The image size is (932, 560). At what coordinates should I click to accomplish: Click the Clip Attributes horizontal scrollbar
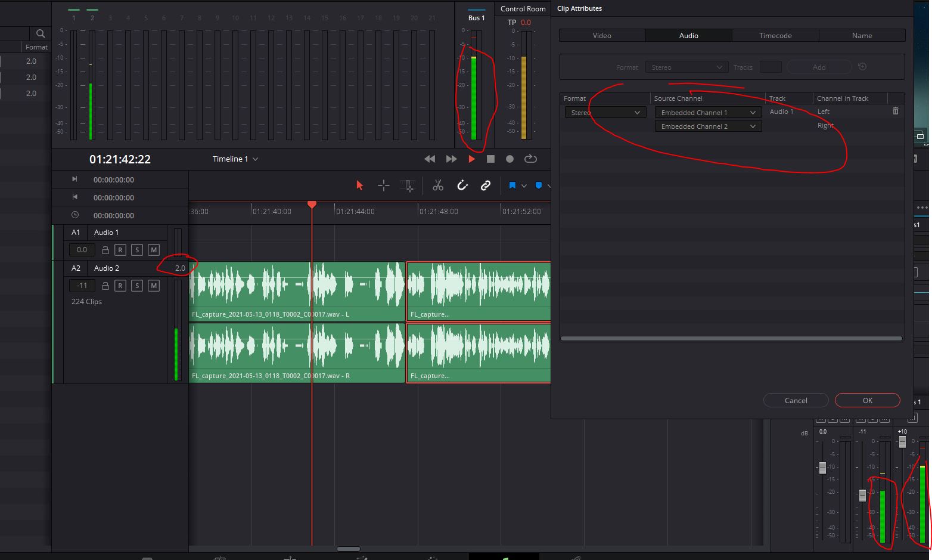tap(731, 338)
